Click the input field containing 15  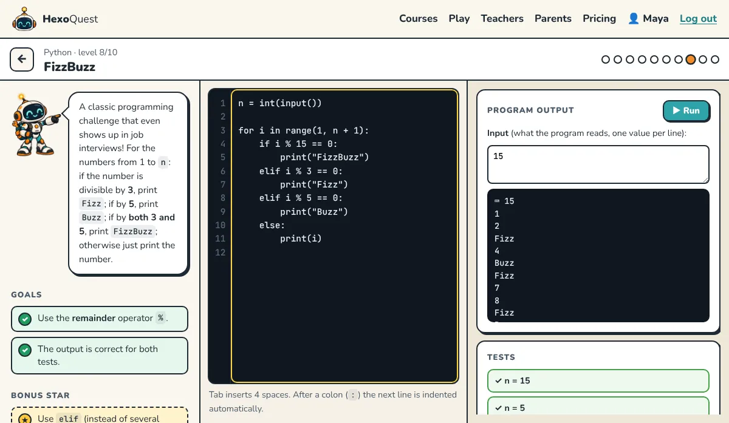click(598, 164)
